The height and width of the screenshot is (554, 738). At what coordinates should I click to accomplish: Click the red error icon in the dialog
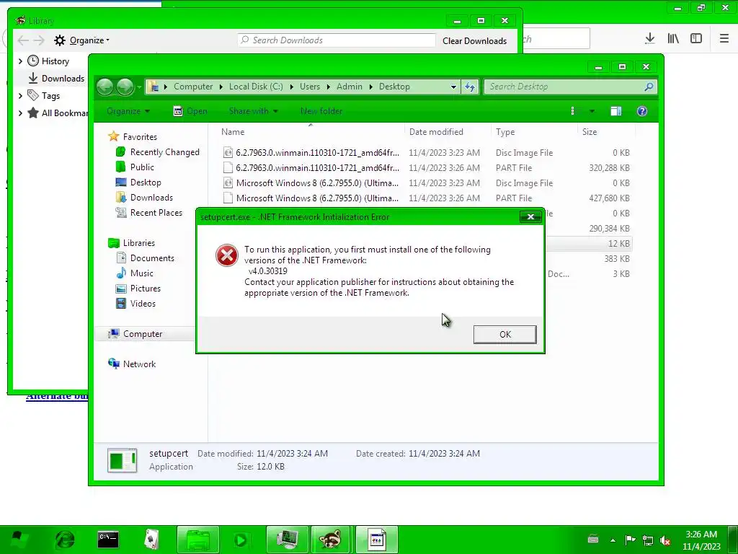click(227, 255)
